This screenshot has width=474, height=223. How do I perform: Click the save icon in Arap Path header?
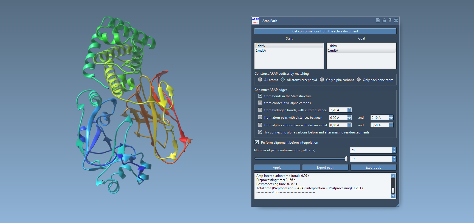click(x=378, y=20)
